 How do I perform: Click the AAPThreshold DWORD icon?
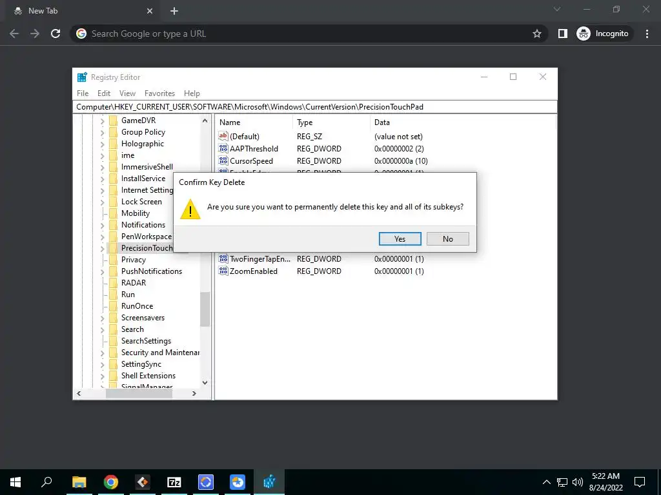click(223, 148)
